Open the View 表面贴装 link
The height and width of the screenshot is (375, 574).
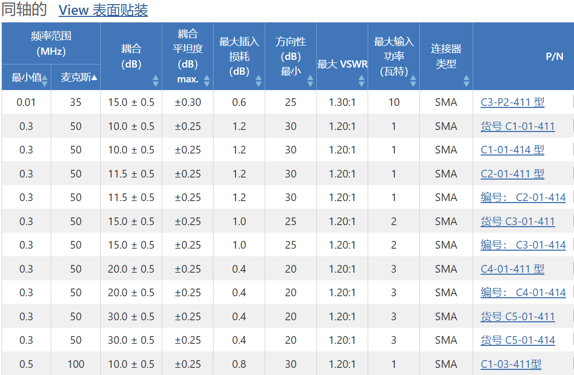[103, 10]
